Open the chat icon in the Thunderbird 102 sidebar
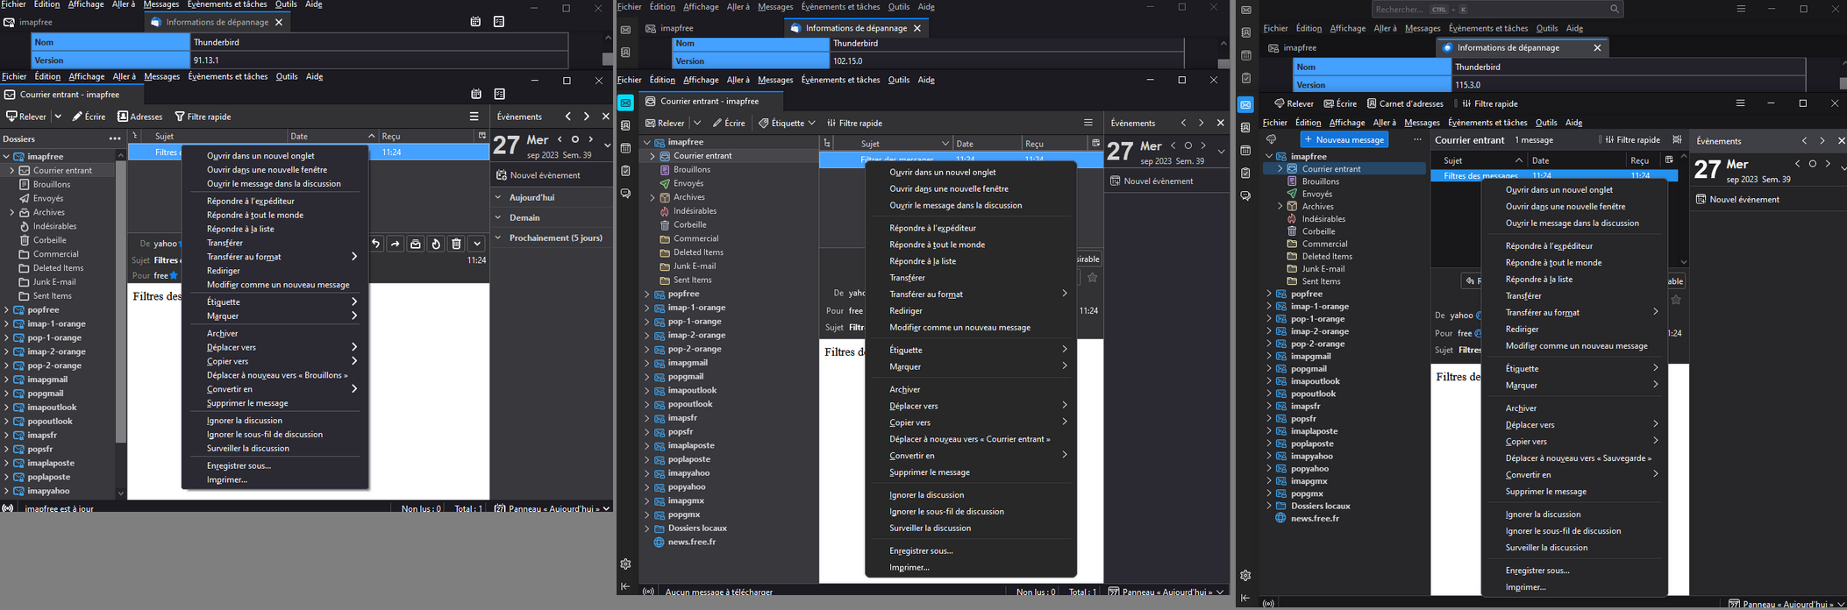Screen dimensions: 1847x610 point(625,194)
